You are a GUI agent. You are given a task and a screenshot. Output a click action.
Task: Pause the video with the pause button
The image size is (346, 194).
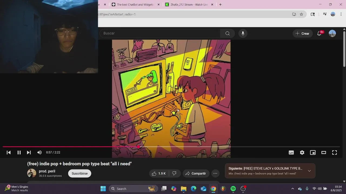(19, 153)
